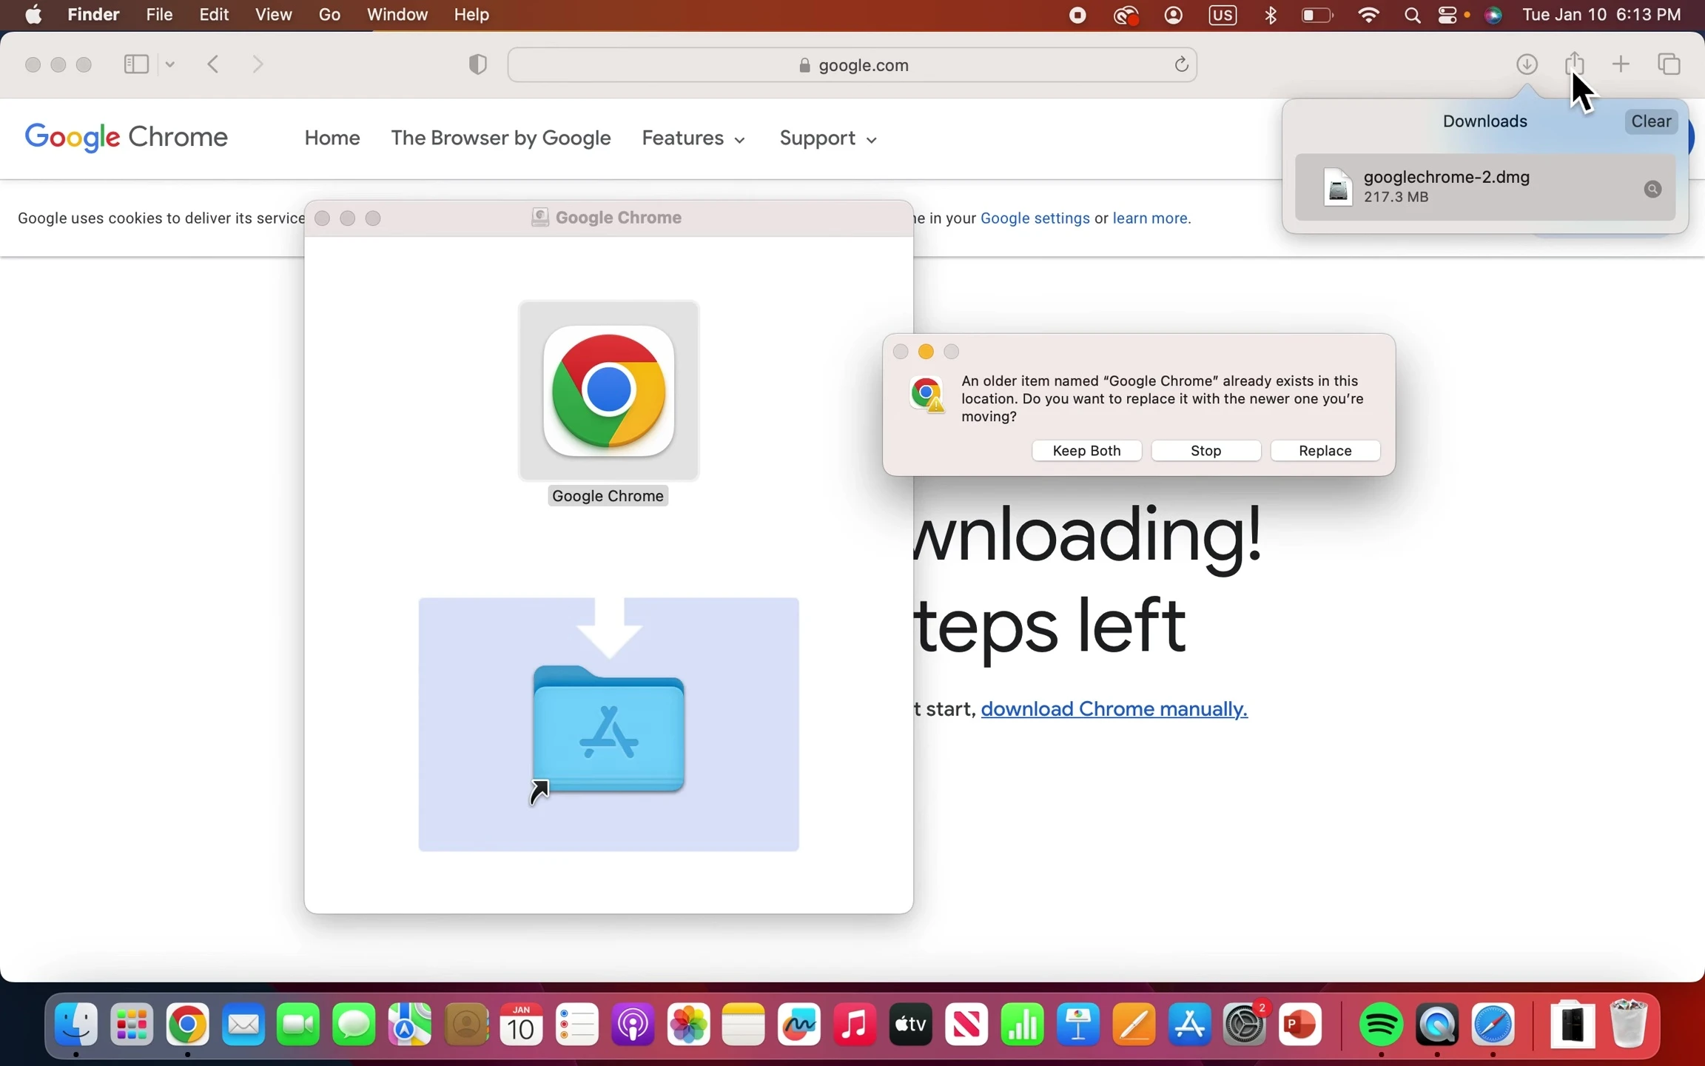Open the Wi-Fi menu

pos(1369,15)
